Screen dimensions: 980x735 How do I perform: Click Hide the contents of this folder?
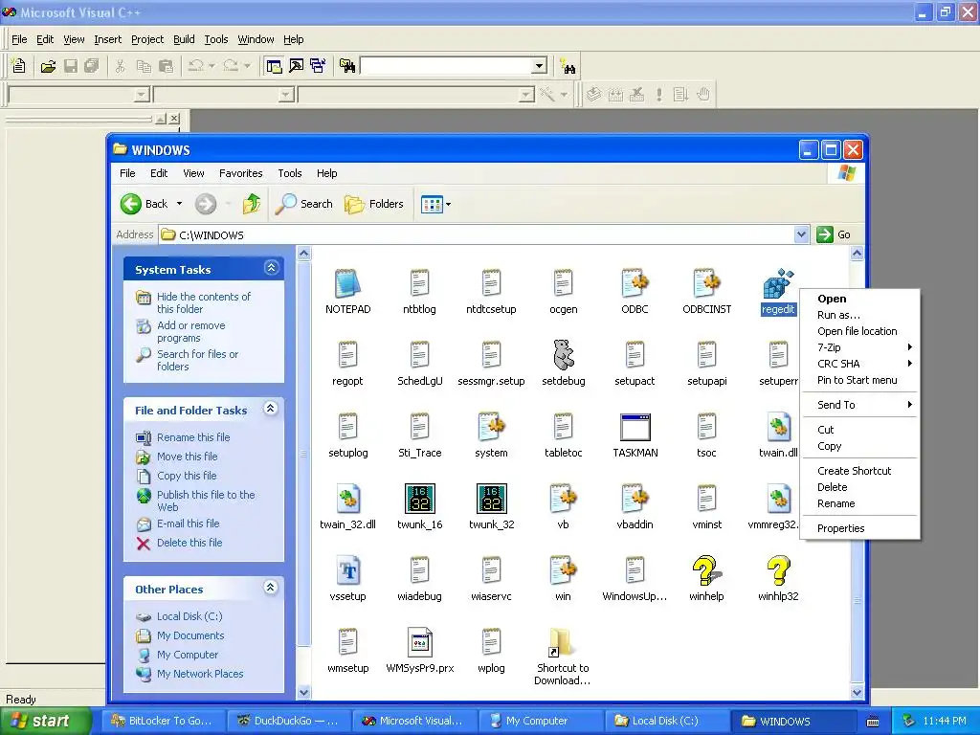click(204, 302)
